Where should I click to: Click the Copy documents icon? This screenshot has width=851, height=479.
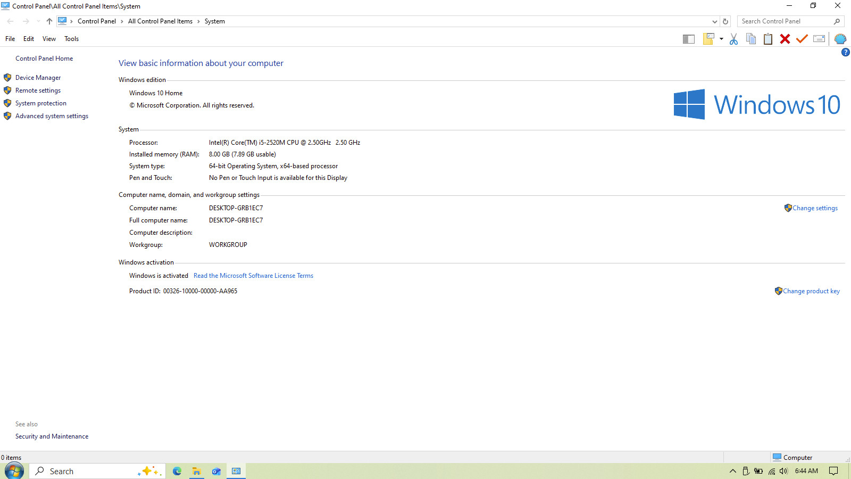(751, 39)
